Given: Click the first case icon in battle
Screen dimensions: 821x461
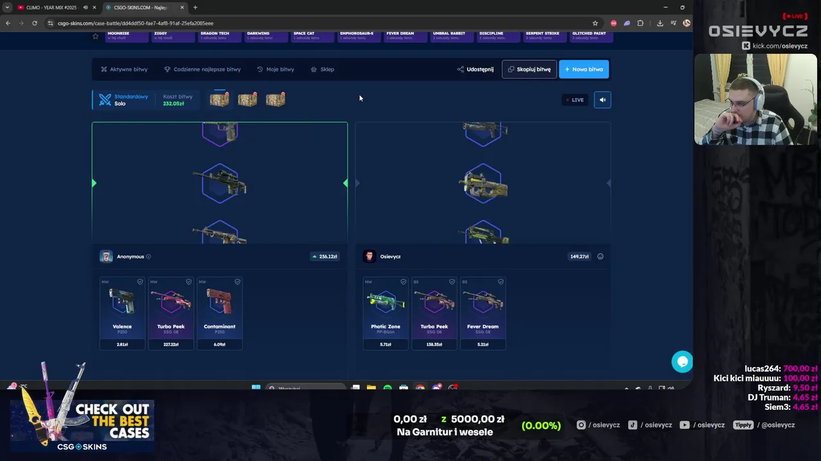Looking at the screenshot, I should (x=219, y=99).
